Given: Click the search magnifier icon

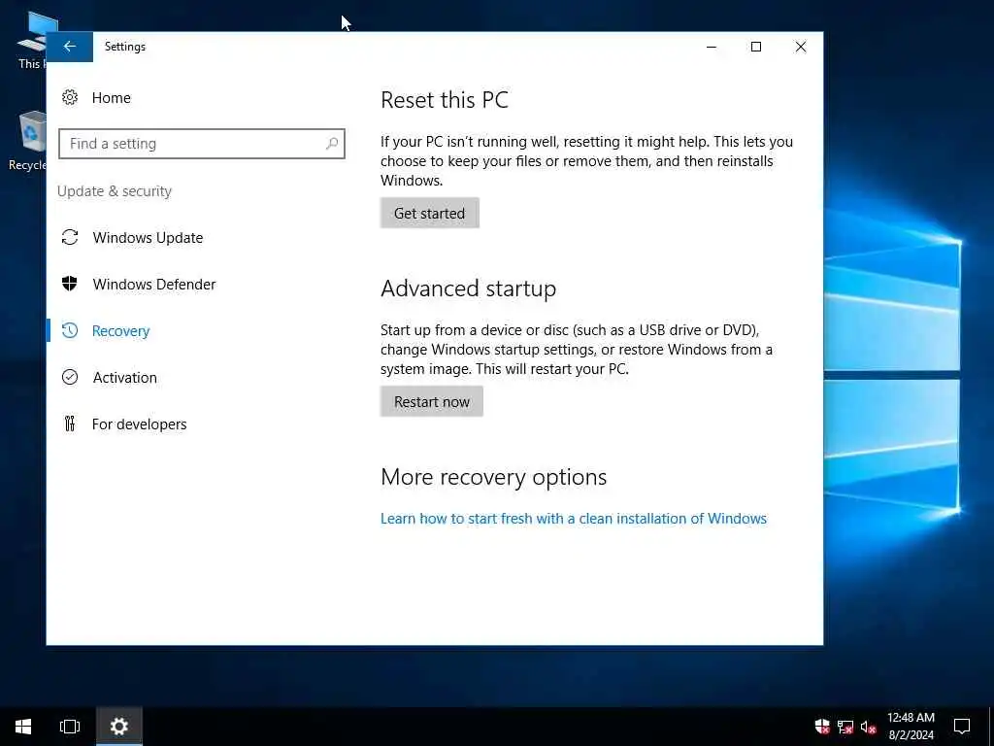Looking at the screenshot, I should click(332, 144).
